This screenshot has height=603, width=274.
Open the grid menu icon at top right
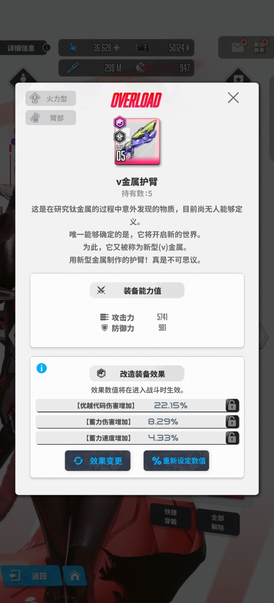click(x=261, y=47)
